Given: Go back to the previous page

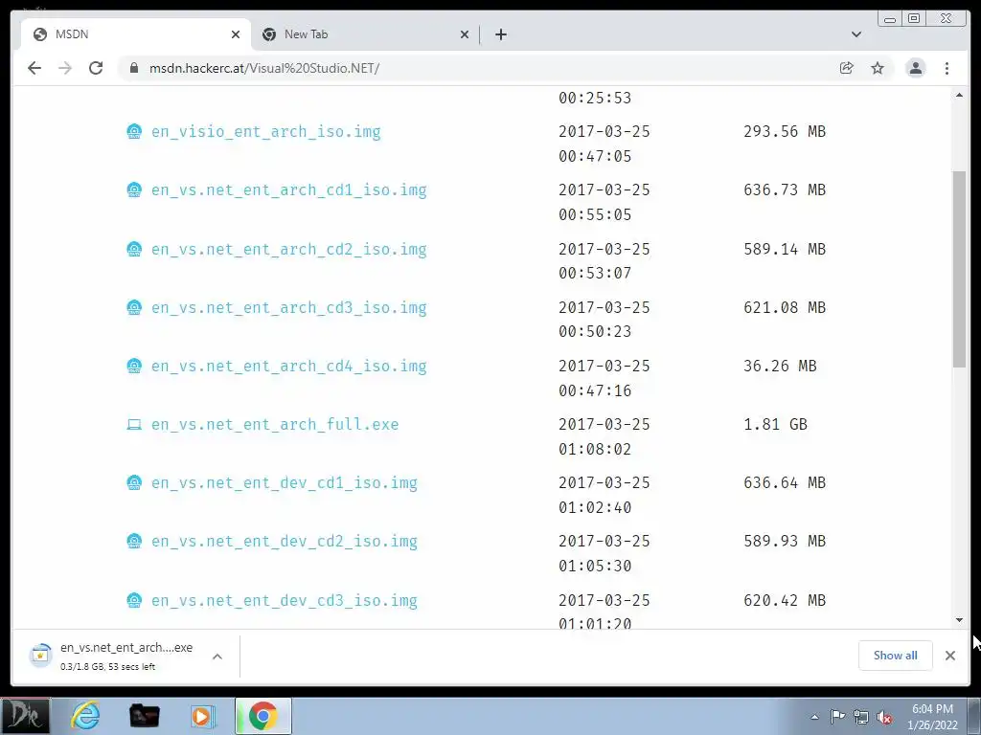Looking at the screenshot, I should [34, 68].
